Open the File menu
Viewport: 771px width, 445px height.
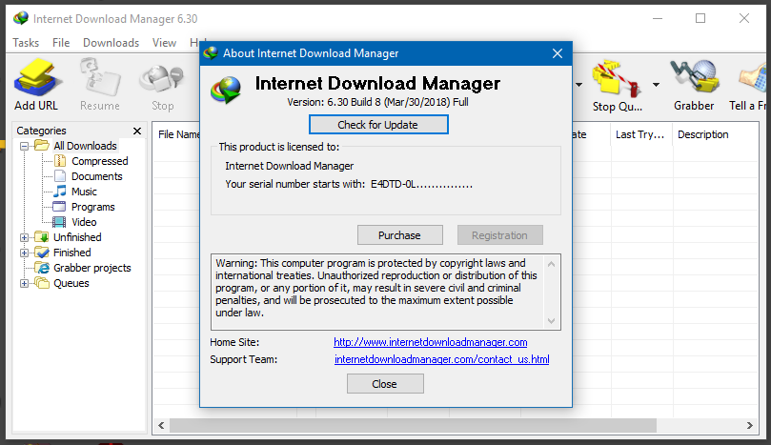(x=61, y=43)
